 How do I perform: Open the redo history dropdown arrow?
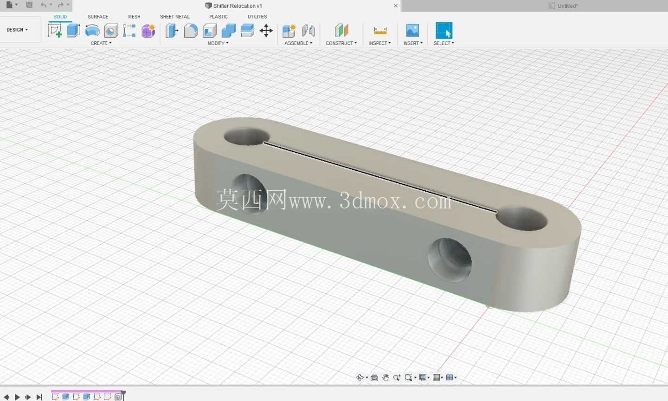[x=68, y=5]
